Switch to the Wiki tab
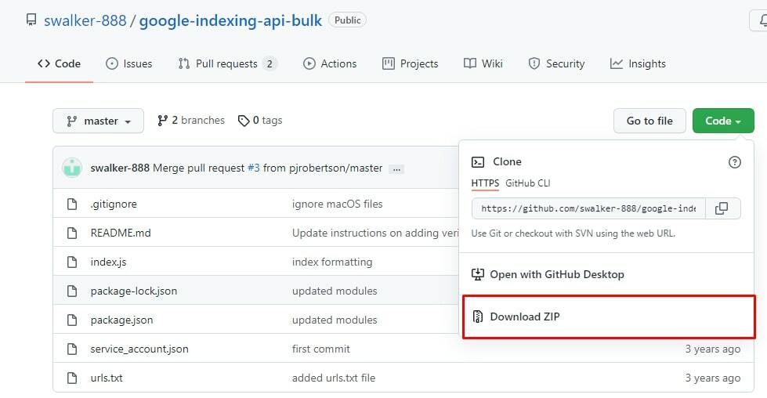 [483, 63]
